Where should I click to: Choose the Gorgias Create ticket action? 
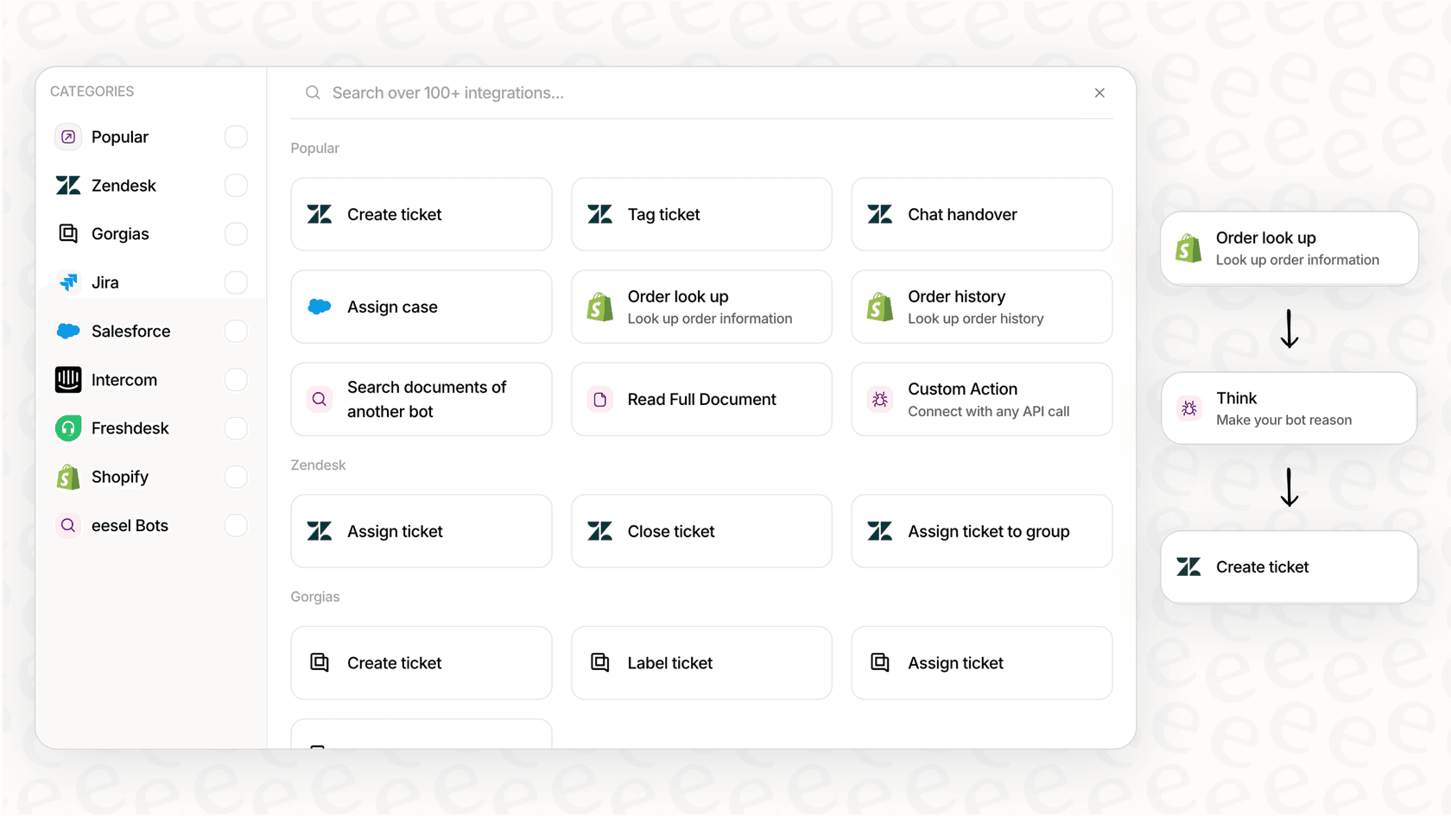click(421, 662)
